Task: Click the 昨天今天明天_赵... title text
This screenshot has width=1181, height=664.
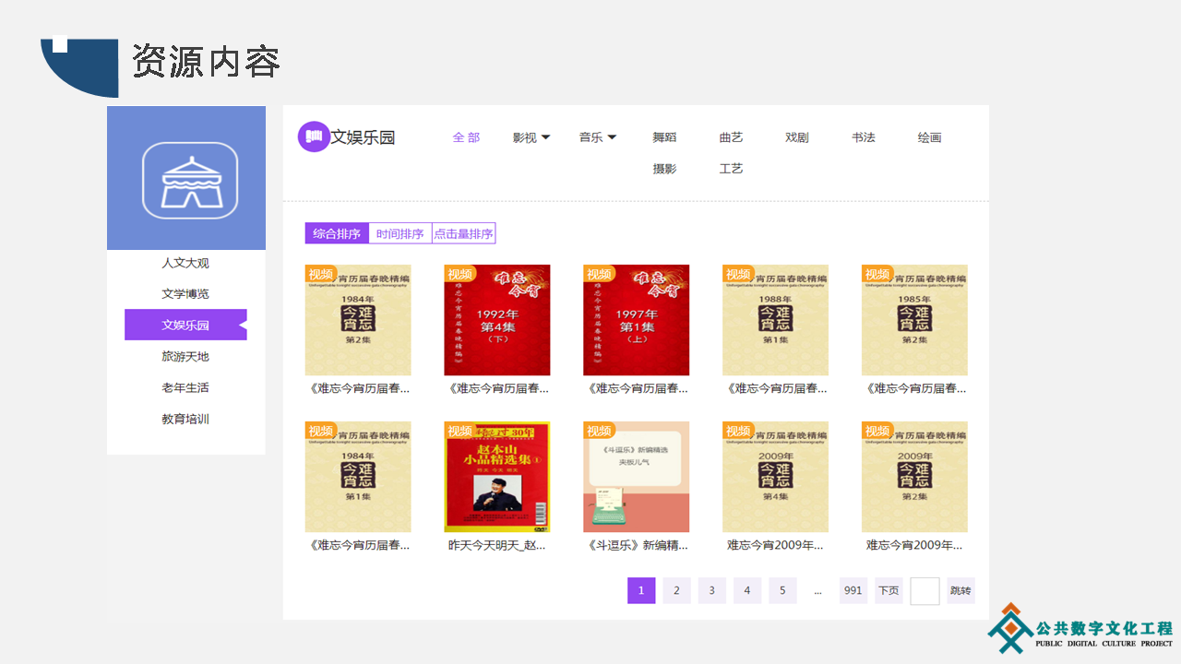Action: [x=497, y=545]
